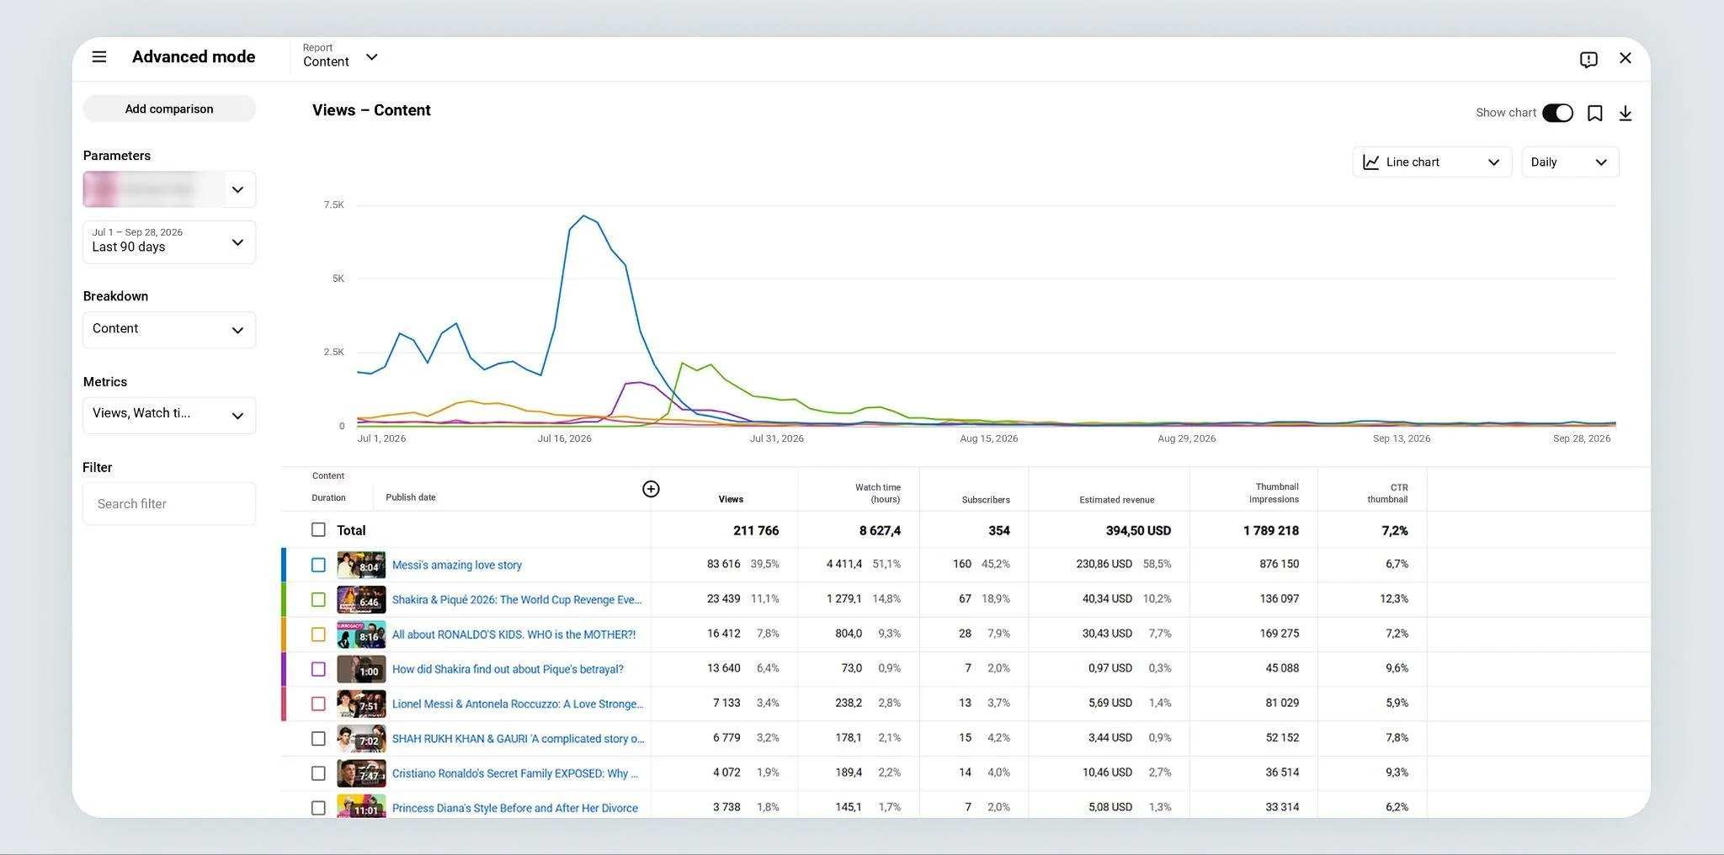Click into the Search filter field
The height and width of the screenshot is (855, 1724).
[x=169, y=503]
